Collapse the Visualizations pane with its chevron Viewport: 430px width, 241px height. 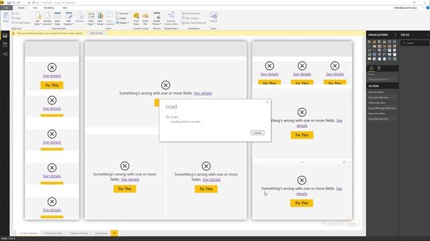(x=396, y=35)
